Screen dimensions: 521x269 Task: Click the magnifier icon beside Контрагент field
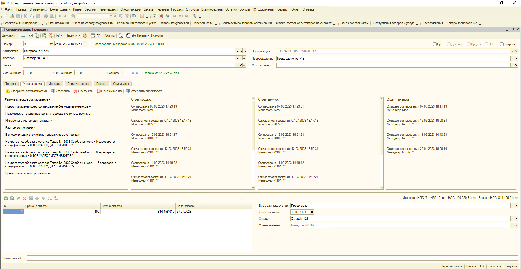point(244,51)
